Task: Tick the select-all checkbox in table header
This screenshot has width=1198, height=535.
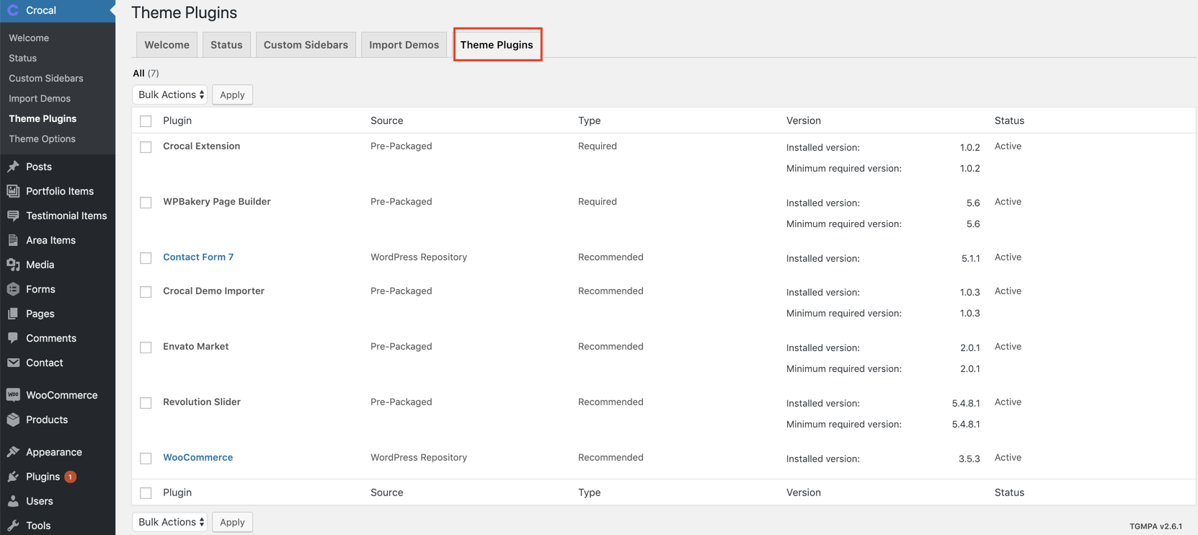Action: pos(146,121)
